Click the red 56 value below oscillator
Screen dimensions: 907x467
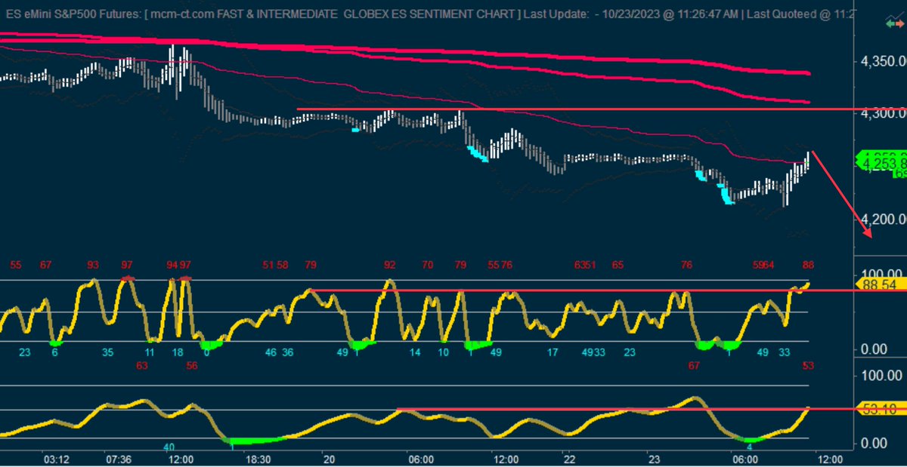[192, 366]
